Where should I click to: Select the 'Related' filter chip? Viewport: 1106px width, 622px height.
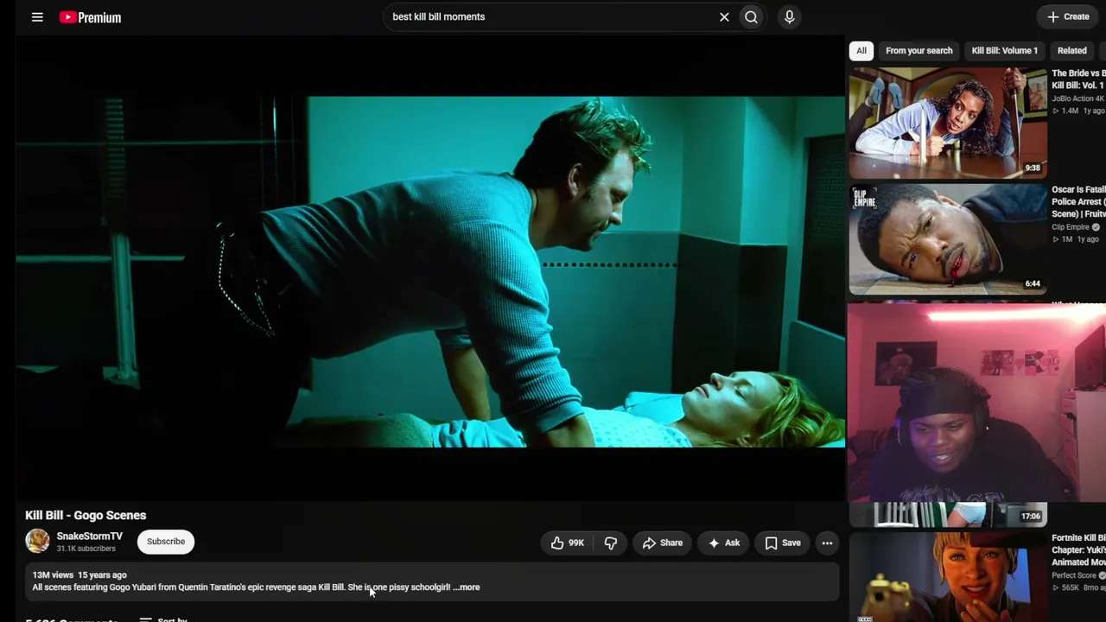[x=1071, y=50]
